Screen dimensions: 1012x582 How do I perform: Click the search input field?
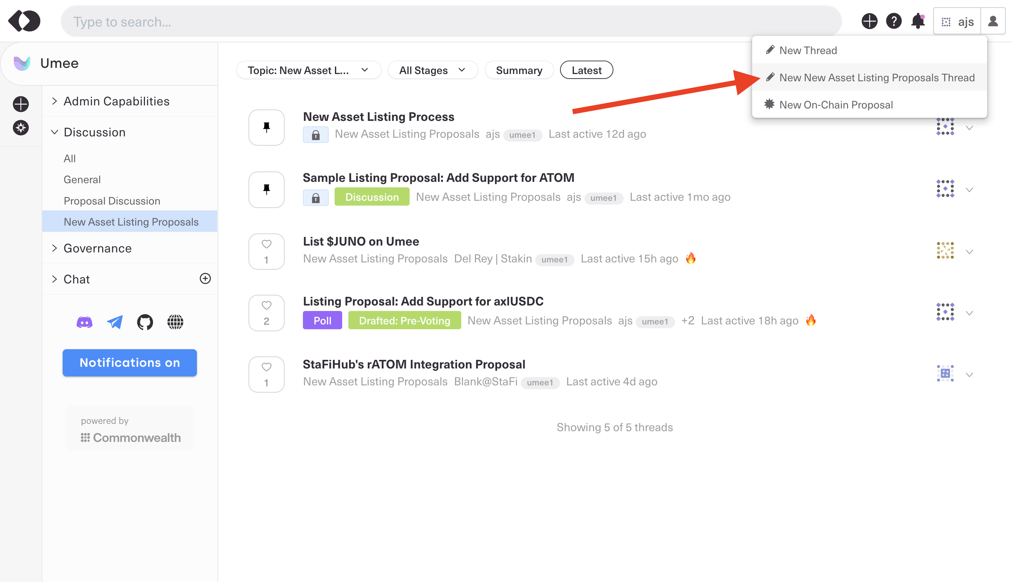pos(451,22)
